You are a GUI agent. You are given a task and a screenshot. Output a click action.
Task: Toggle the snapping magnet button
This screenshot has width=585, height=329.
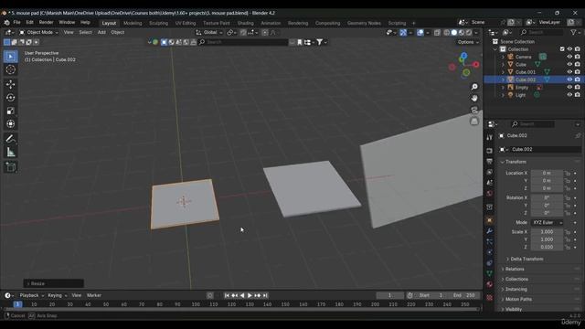tap(243, 33)
